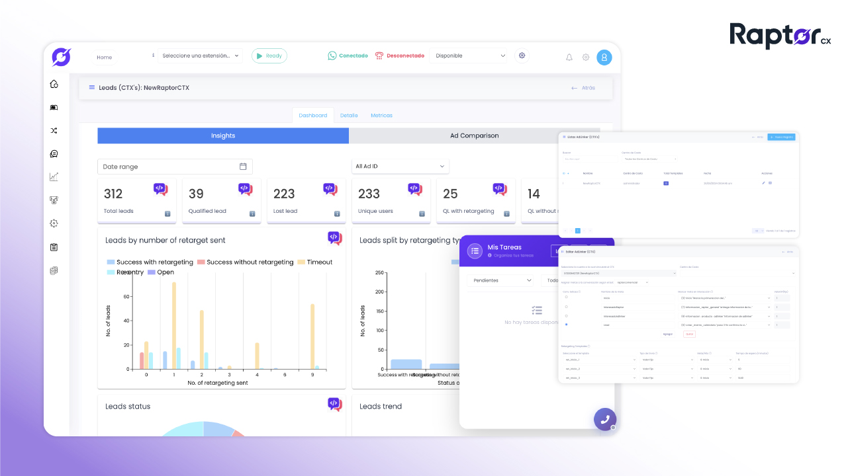848x476 pixels.
Task: Click the WhatsApp Conectado status icon
Action: click(x=332, y=56)
